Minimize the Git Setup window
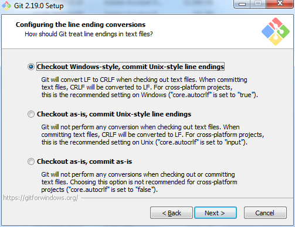295x227 pixels. [242, 4]
